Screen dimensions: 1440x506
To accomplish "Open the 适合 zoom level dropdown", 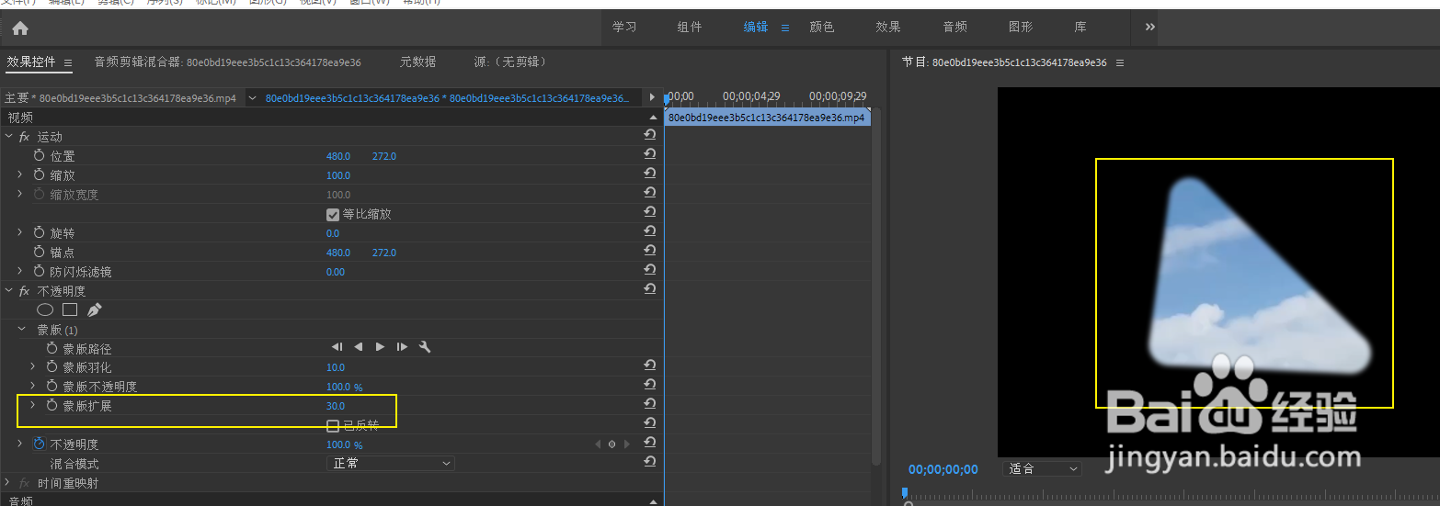I will tap(1042, 468).
